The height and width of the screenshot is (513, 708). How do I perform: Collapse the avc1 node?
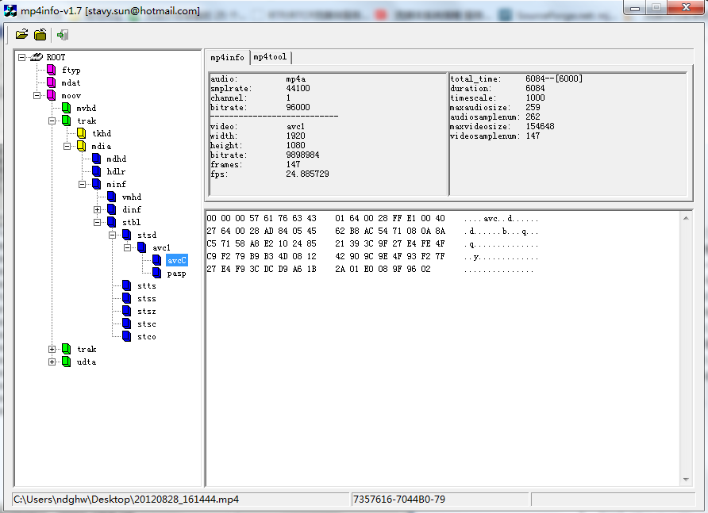(127, 247)
